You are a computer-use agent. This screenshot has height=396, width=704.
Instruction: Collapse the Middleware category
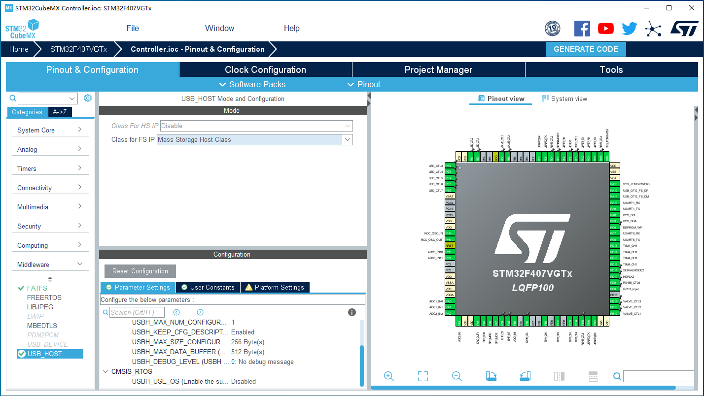[49, 264]
